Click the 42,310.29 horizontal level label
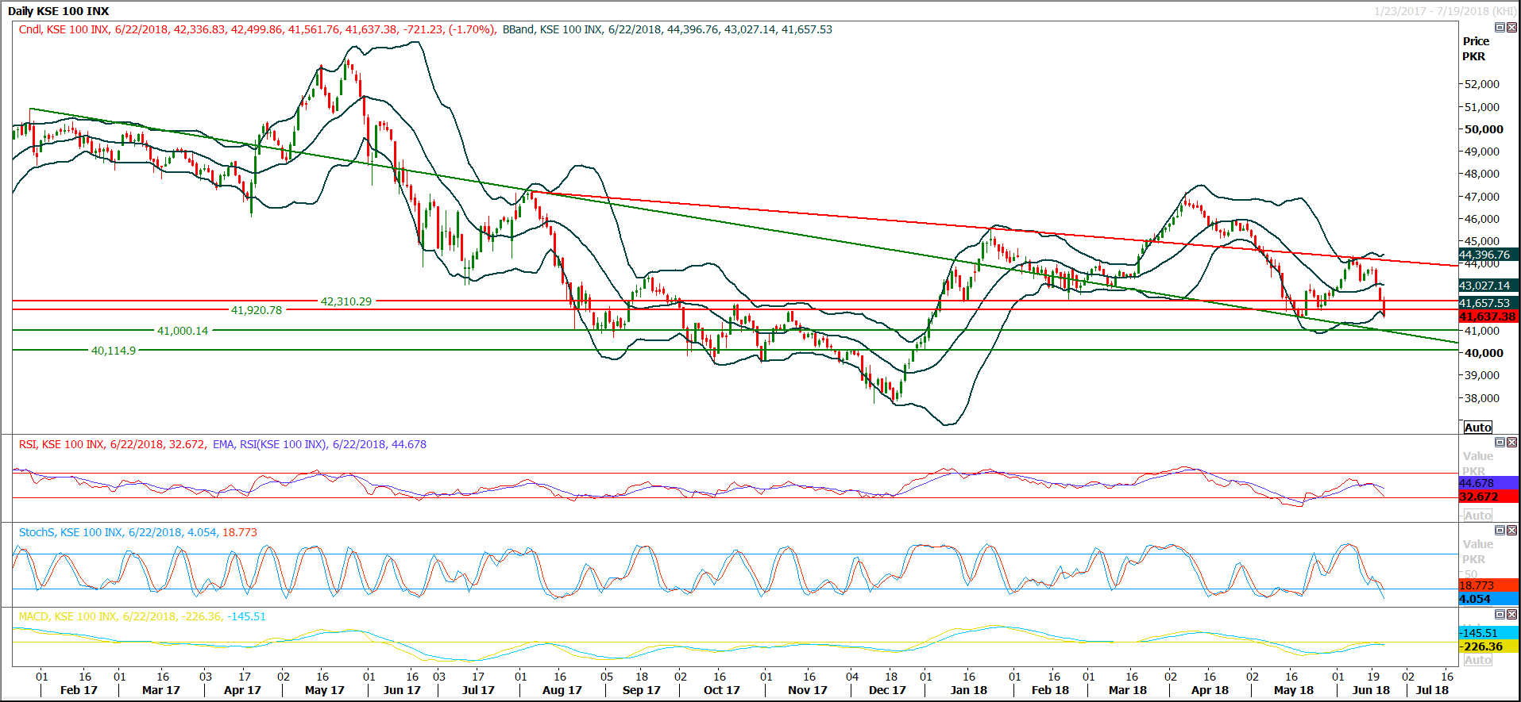 pos(346,301)
